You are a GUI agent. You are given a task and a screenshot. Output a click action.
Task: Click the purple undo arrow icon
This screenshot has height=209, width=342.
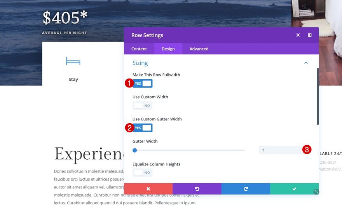[197, 189]
